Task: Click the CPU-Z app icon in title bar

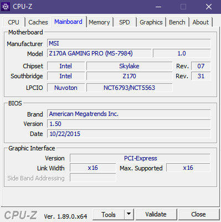Action: [6, 7]
